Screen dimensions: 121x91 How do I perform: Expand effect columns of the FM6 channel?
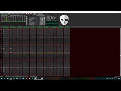(43, 27)
